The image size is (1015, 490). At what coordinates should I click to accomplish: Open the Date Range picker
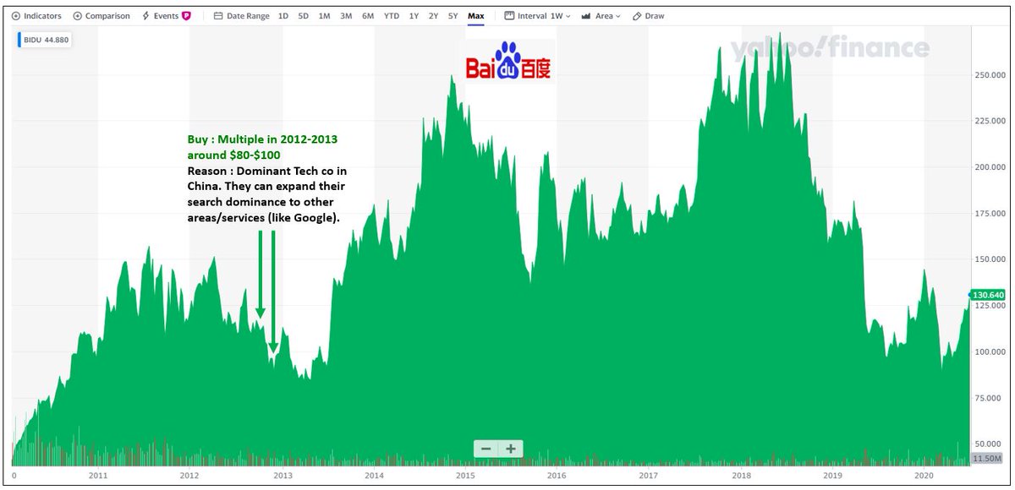(x=241, y=16)
